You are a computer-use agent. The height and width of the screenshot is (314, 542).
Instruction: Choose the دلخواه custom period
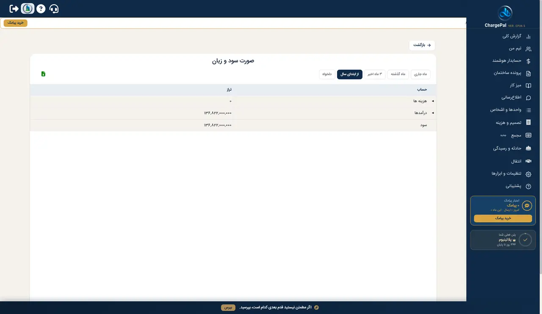point(327,74)
